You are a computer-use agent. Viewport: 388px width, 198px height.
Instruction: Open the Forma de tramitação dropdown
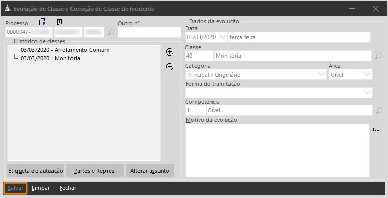(x=367, y=93)
